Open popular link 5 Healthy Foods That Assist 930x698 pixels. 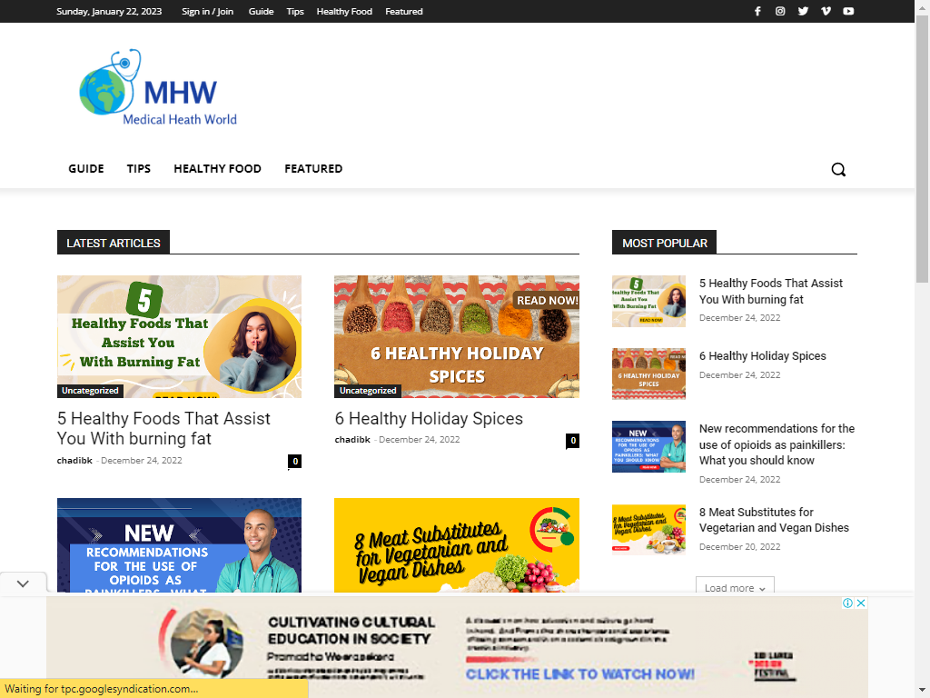(x=770, y=292)
